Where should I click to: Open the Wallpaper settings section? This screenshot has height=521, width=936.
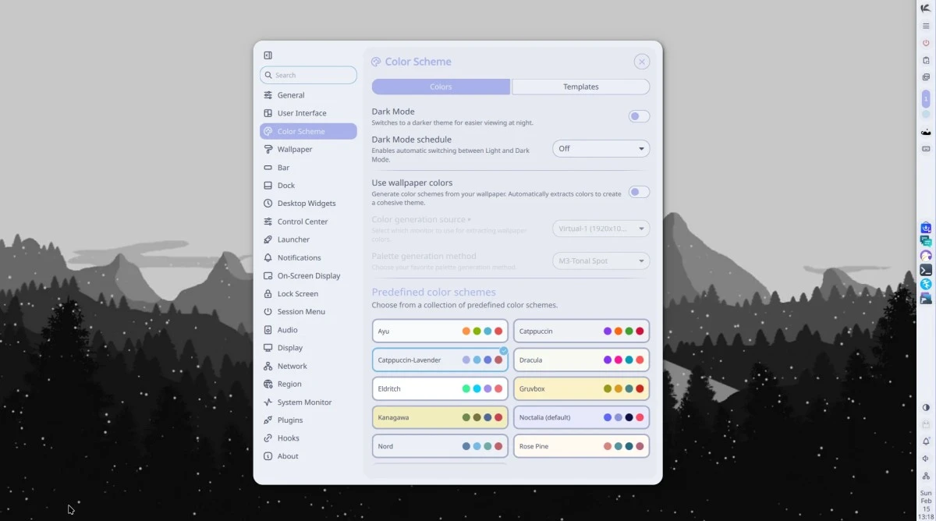click(x=294, y=149)
